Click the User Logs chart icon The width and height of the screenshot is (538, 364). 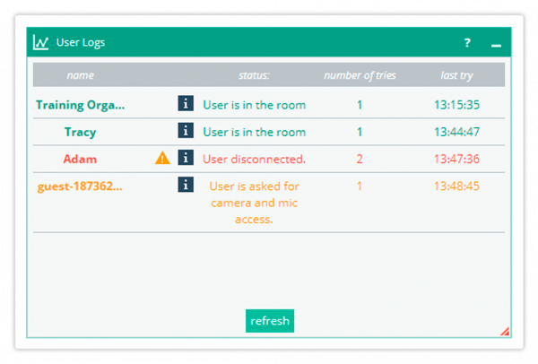point(40,42)
